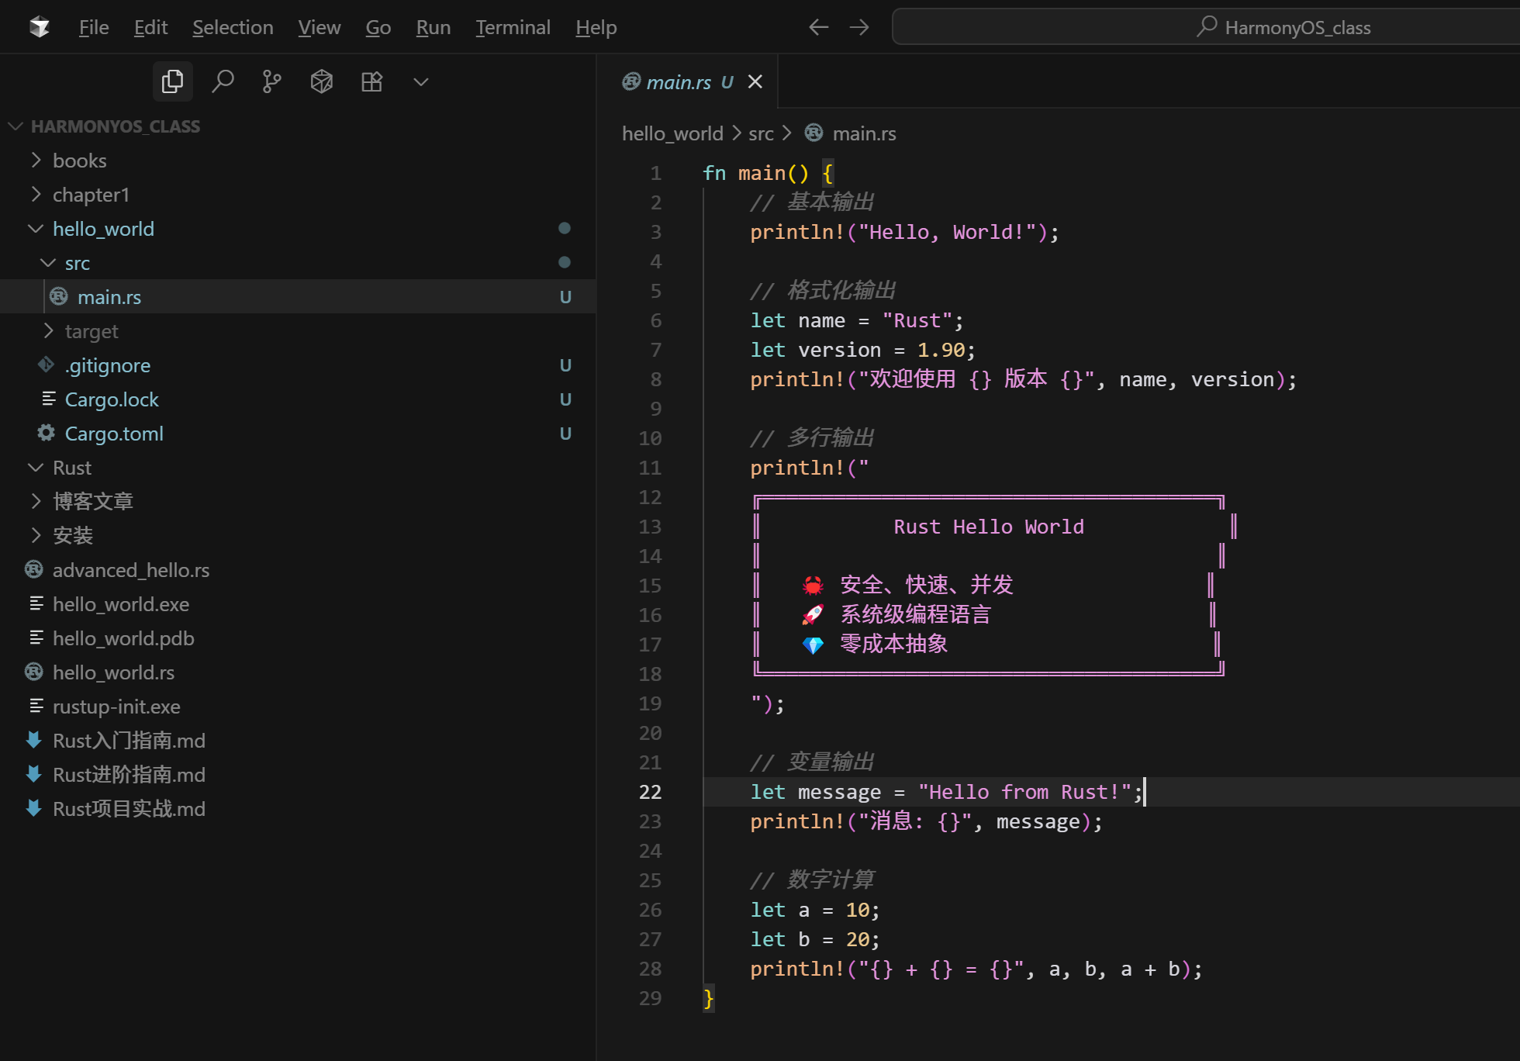Click hello_world in the breadcrumb
This screenshot has width=1520, height=1061.
click(672, 133)
